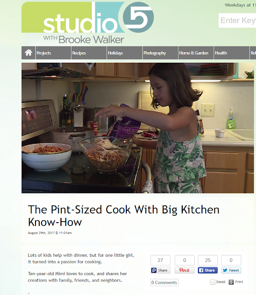This screenshot has height=295, width=256.
Task: Click the Home icon in navigation bar
Action: [29, 53]
